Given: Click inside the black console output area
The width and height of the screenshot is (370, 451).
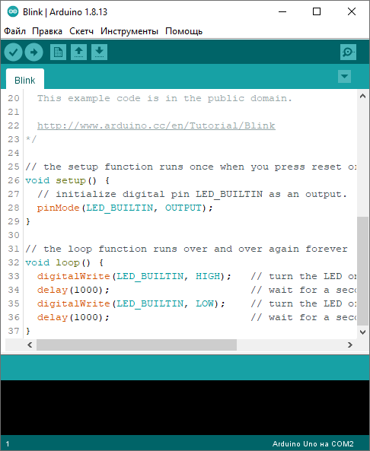Looking at the screenshot, I should (185, 408).
